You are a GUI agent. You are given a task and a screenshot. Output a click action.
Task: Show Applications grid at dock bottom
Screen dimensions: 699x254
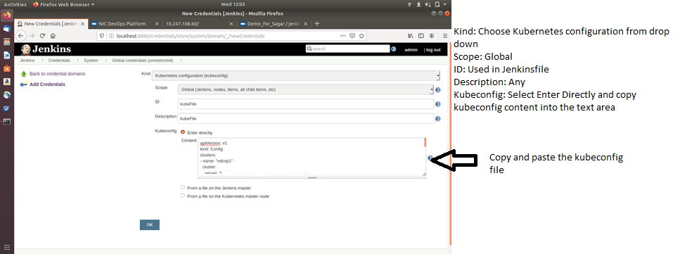7,247
